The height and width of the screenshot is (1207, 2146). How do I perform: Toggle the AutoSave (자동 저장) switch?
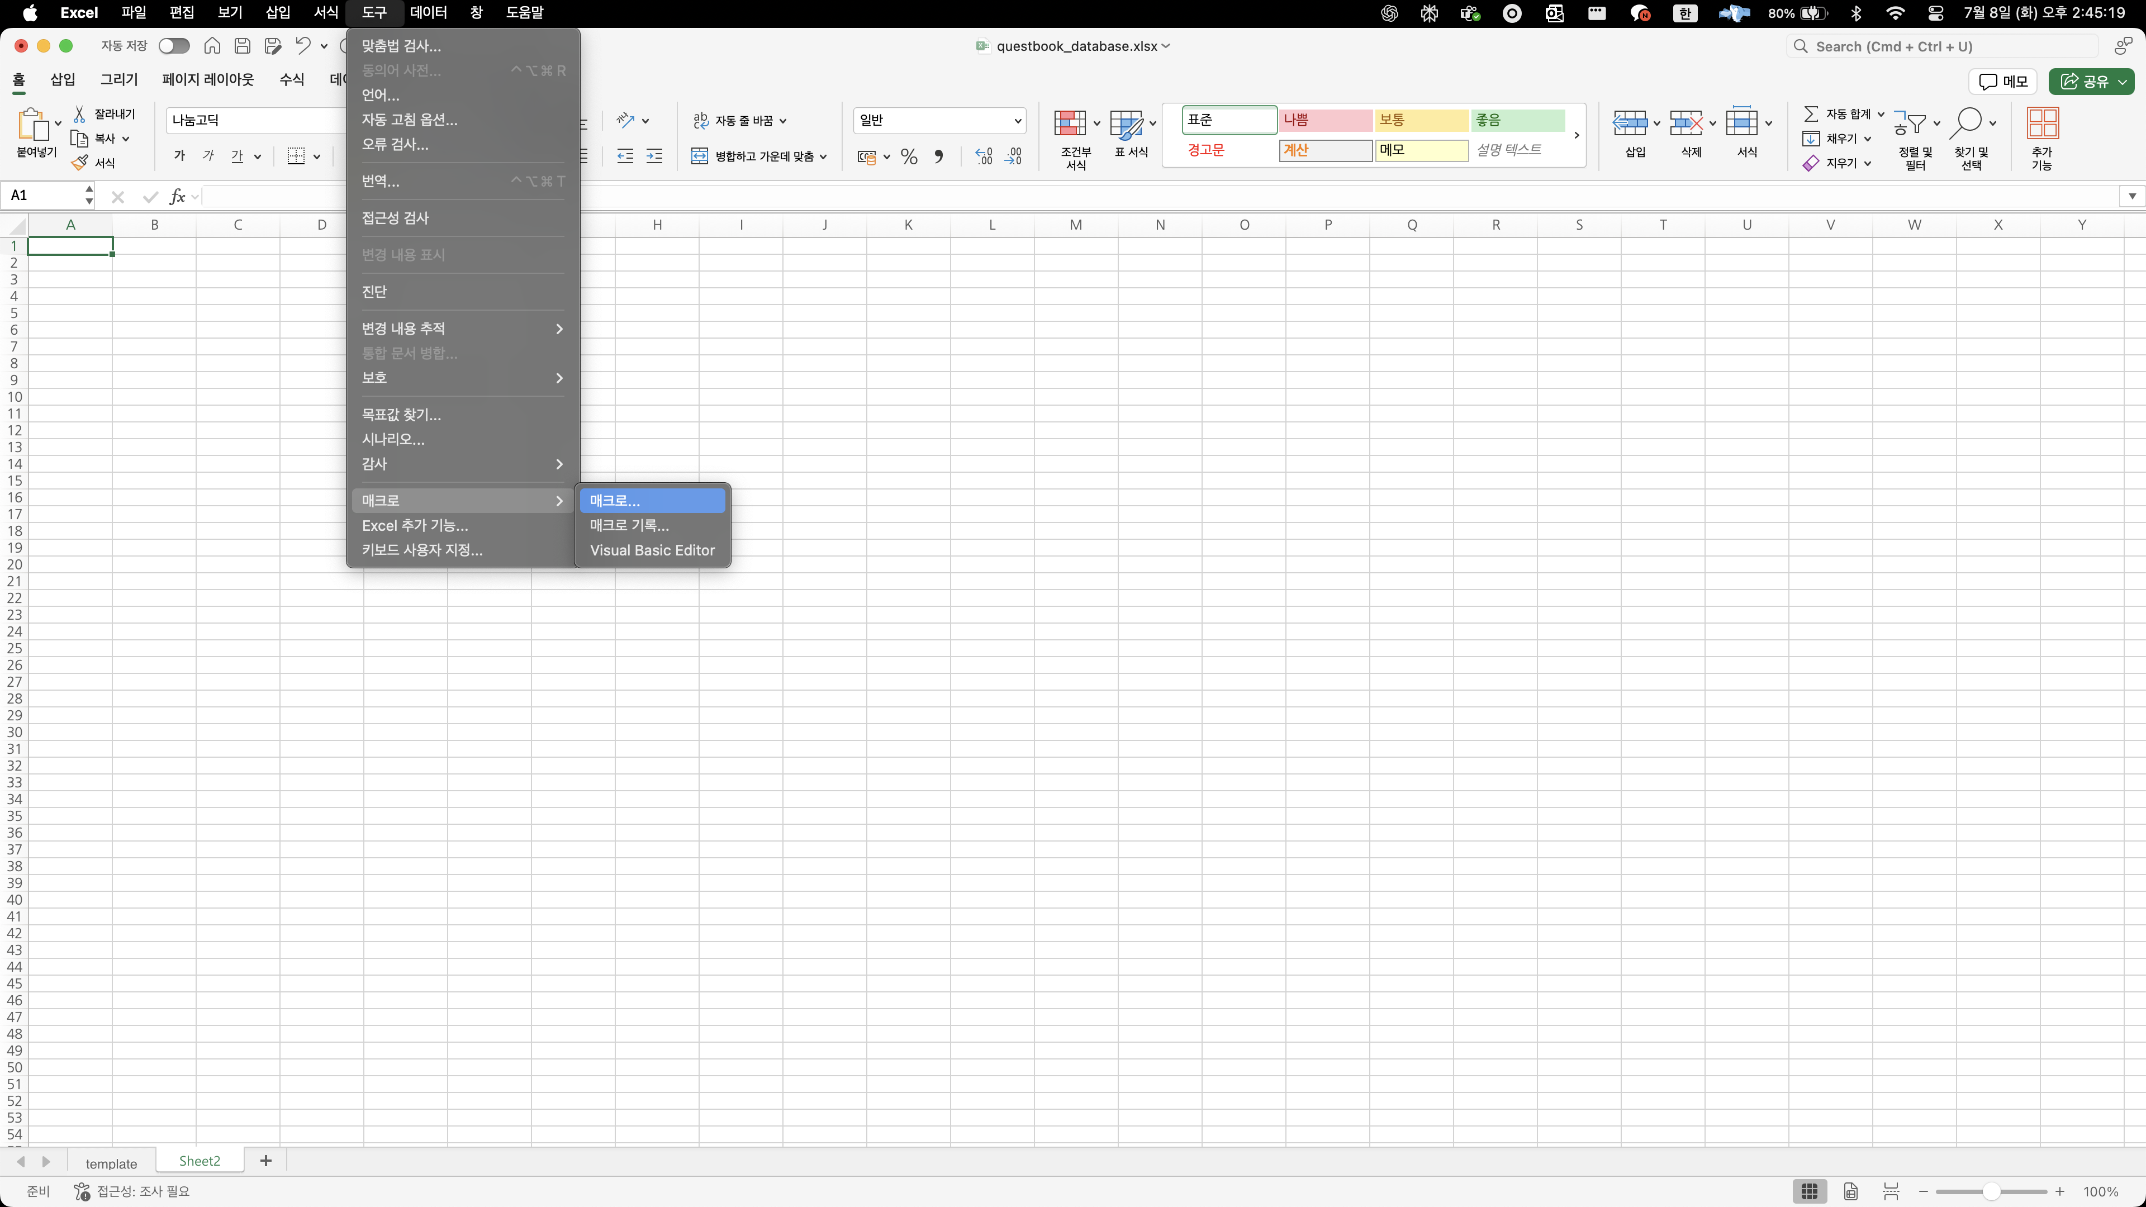pos(174,46)
